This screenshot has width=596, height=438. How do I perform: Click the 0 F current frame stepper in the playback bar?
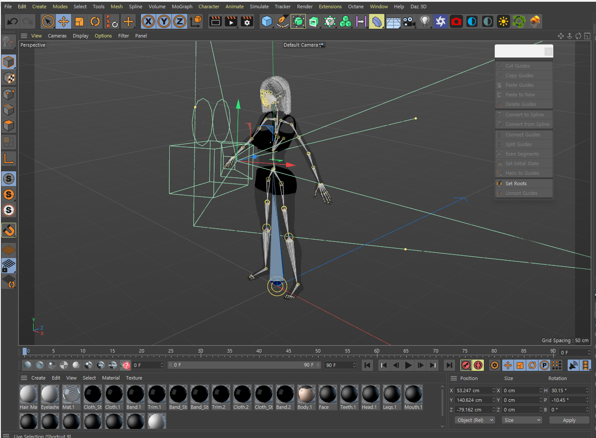point(162,365)
